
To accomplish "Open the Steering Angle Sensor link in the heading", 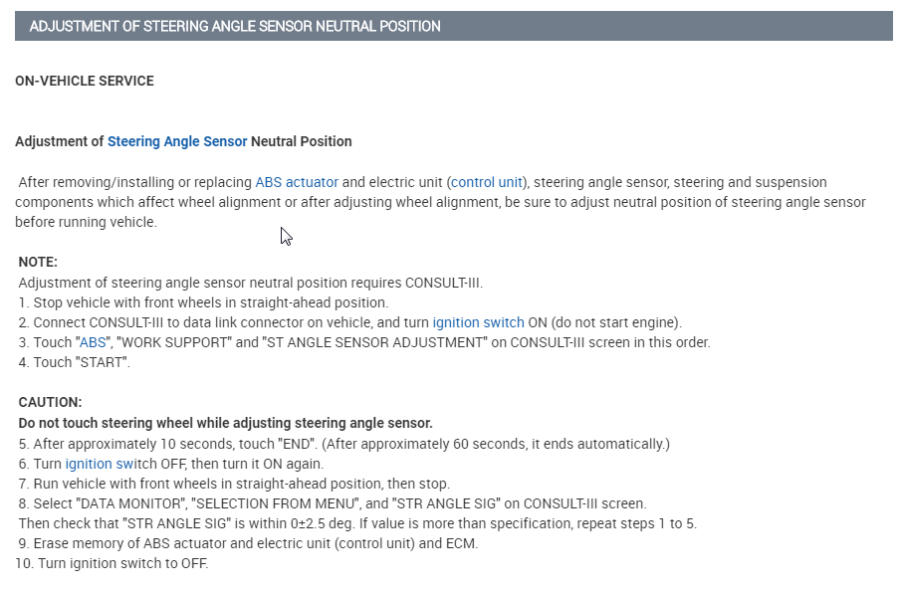I will click(177, 141).
